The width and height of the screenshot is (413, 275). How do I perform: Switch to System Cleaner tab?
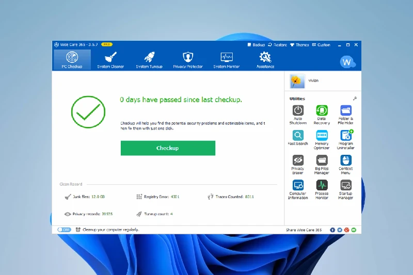point(110,60)
